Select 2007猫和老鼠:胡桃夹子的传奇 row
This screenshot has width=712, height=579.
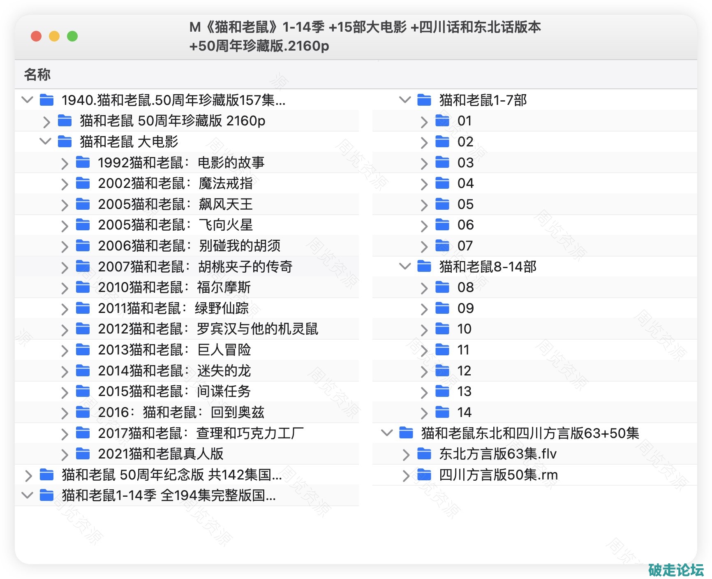195,266
